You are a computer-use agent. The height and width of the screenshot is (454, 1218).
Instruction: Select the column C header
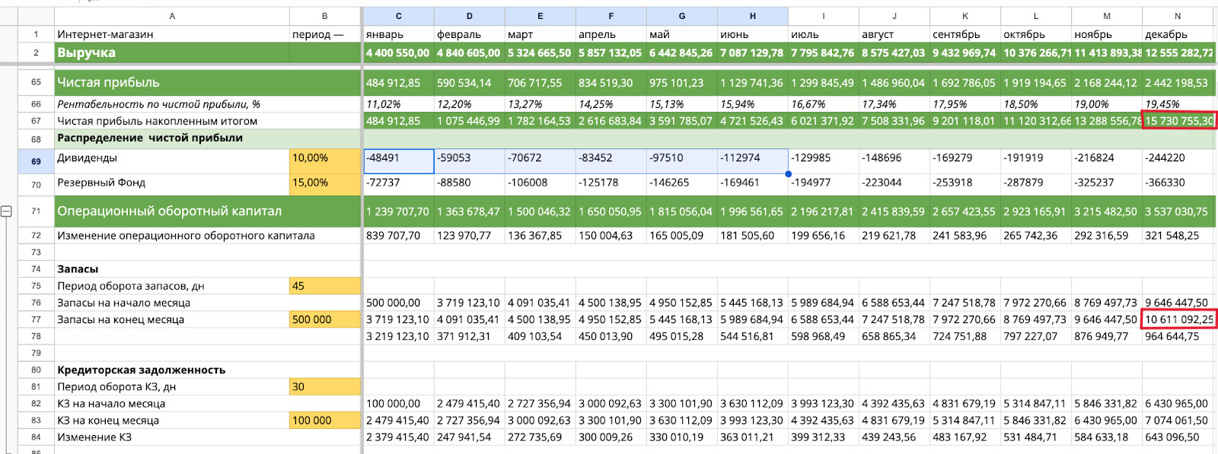(398, 16)
